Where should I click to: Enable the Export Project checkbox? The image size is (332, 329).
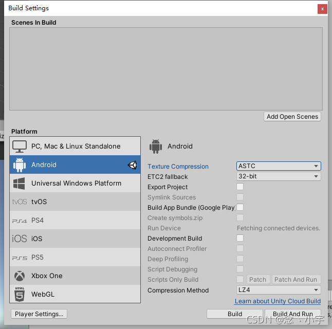coord(240,187)
